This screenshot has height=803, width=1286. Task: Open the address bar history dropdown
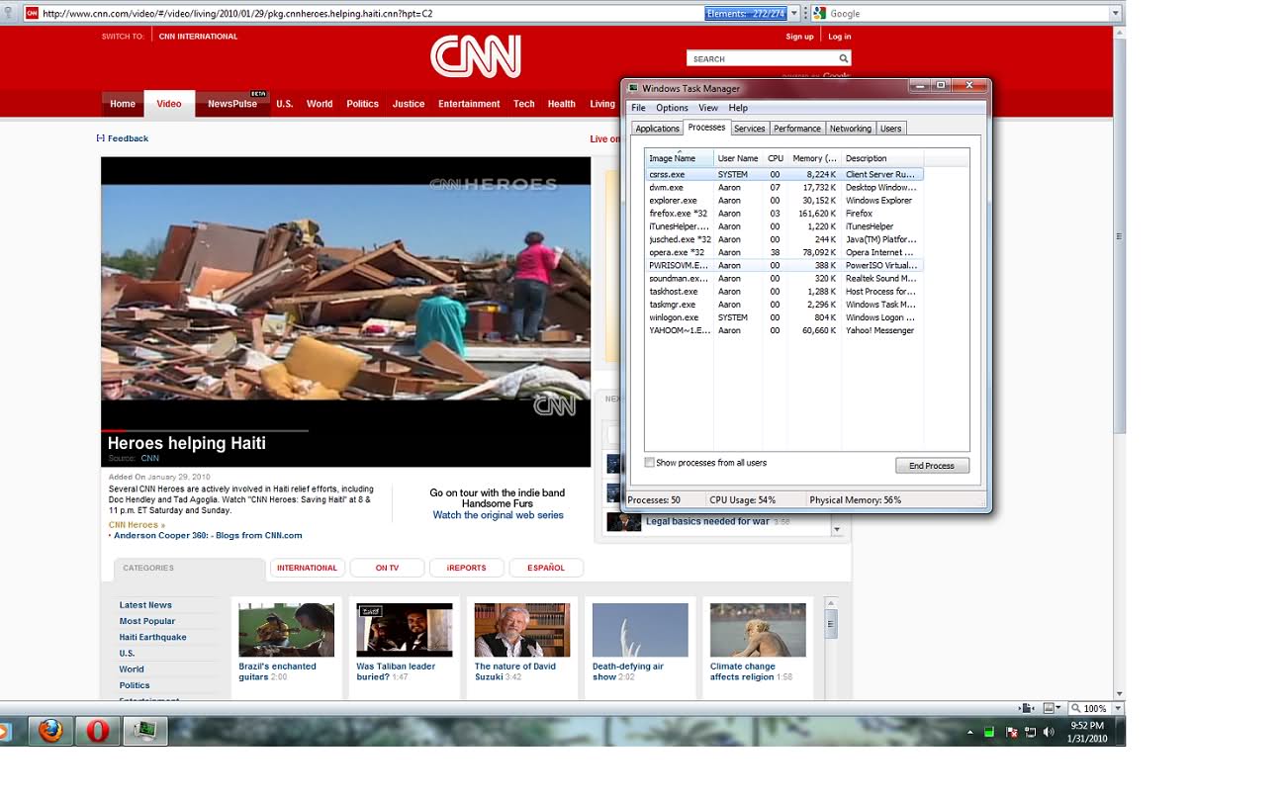[796, 14]
